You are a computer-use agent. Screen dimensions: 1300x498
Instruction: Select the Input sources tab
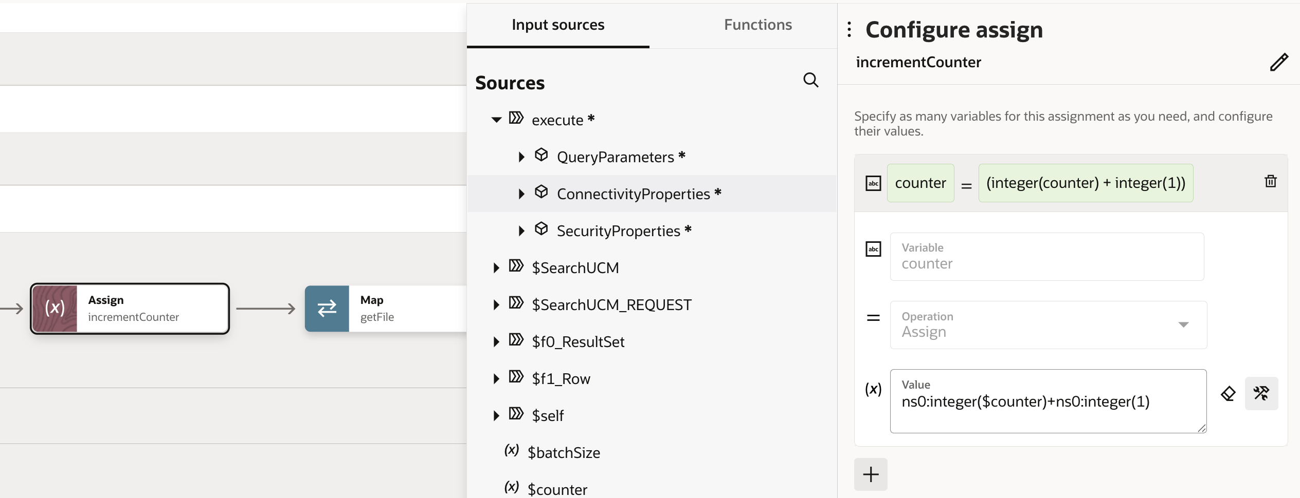558,25
